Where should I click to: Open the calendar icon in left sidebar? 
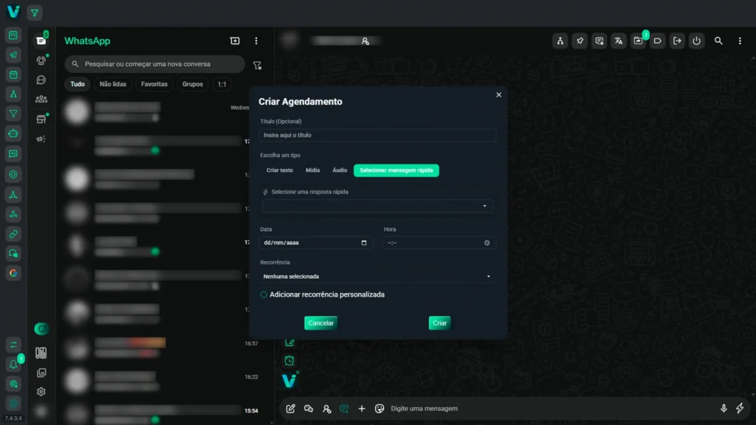click(13, 75)
